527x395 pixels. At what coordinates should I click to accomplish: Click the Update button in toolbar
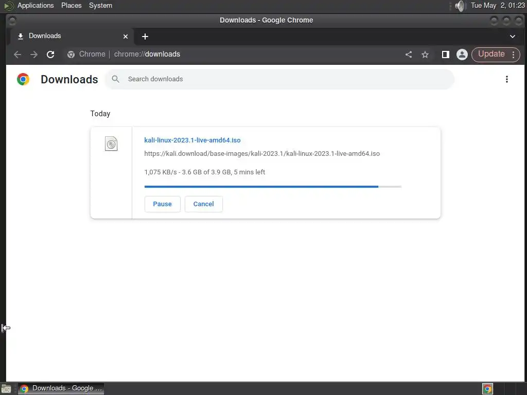(x=491, y=54)
